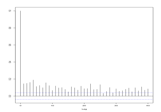This screenshot has height=112, width=161.
Task: Click the y-axis label 0.4
Action: (x=10, y=62)
